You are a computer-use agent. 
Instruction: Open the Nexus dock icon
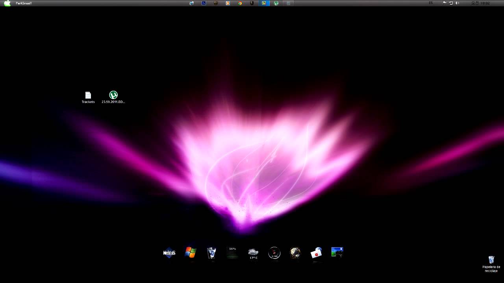pyautogui.click(x=169, y=253)
